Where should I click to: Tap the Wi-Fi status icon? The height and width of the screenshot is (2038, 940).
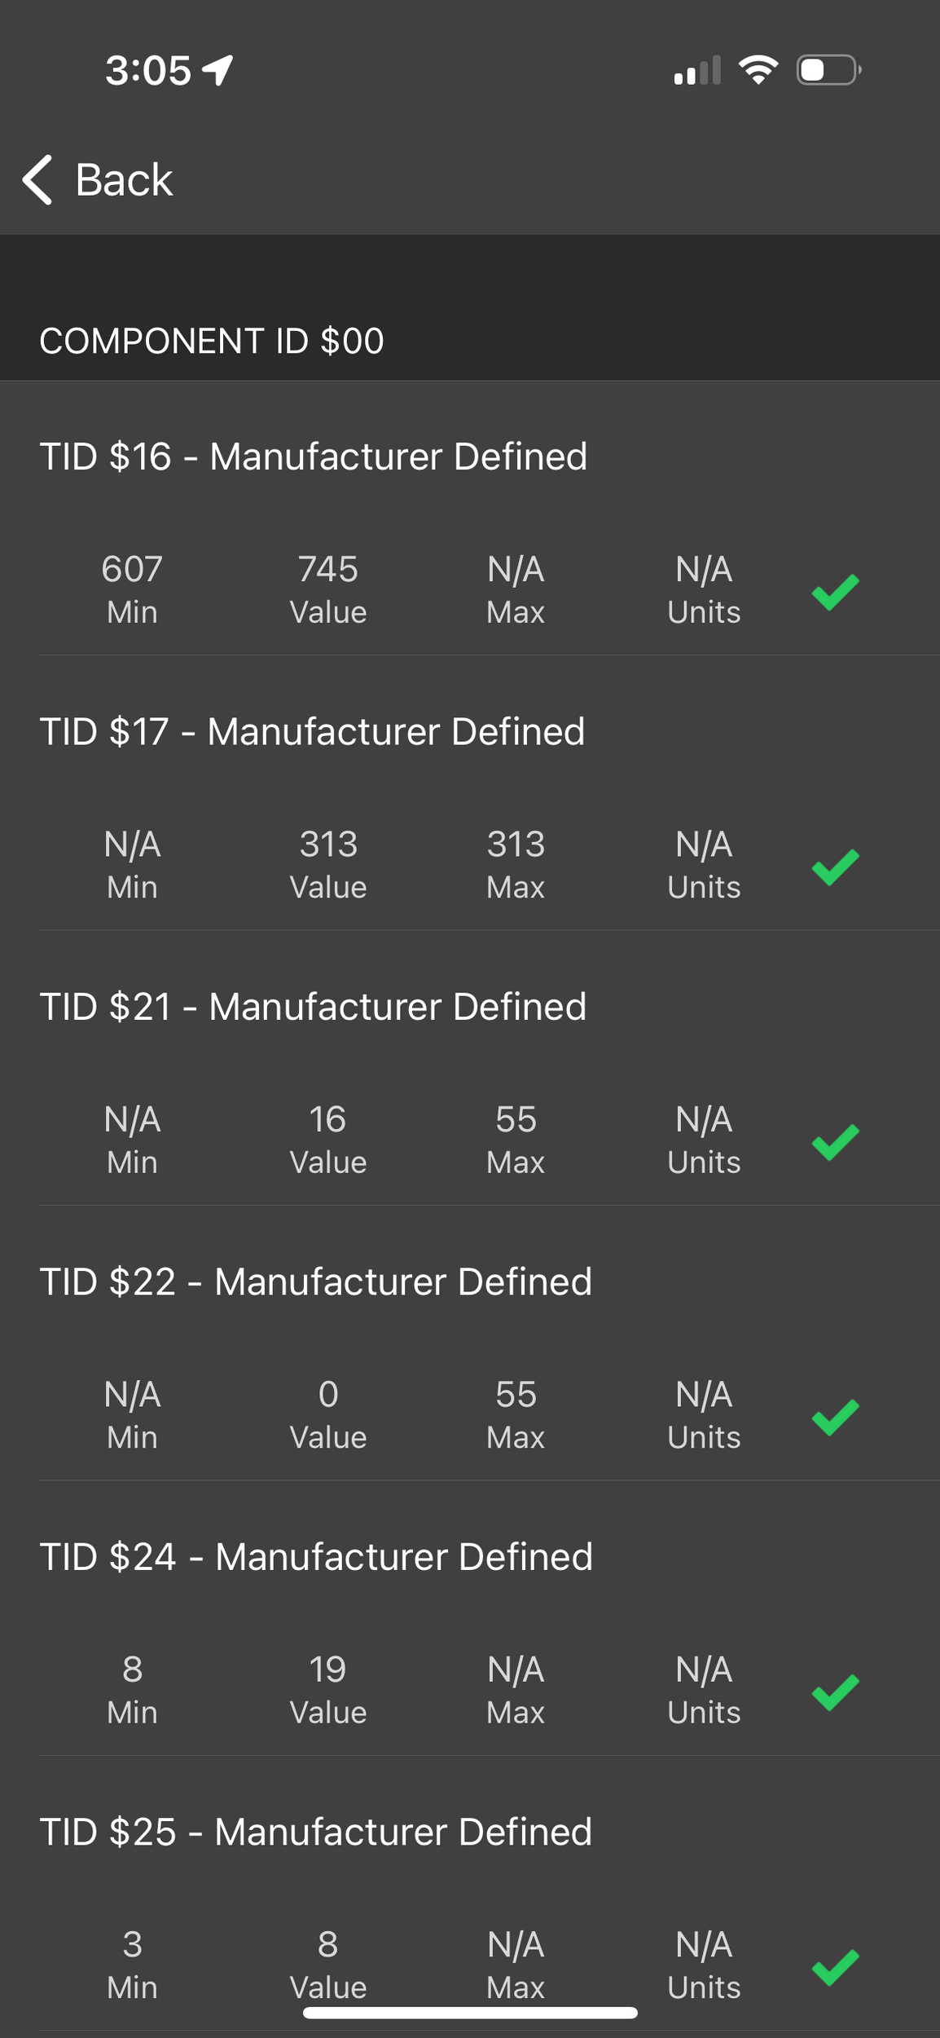pyautogui.click(x=758, y=70)
